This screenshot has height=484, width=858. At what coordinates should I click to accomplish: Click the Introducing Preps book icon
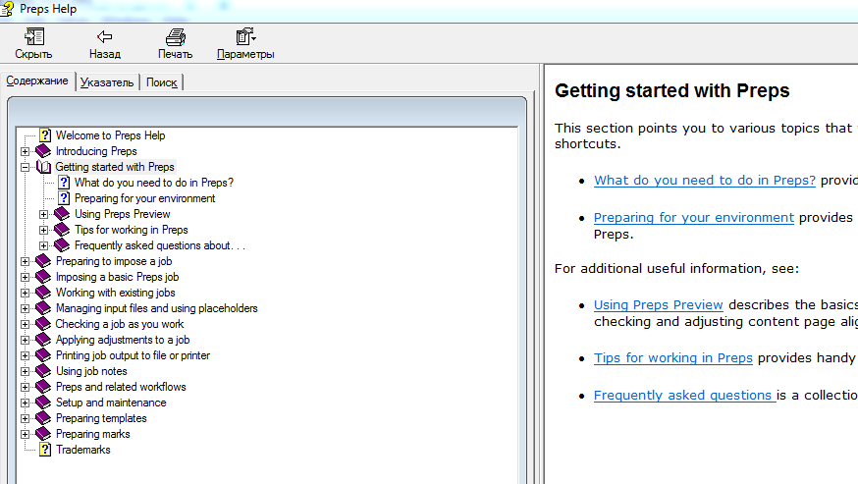point(43,151)
